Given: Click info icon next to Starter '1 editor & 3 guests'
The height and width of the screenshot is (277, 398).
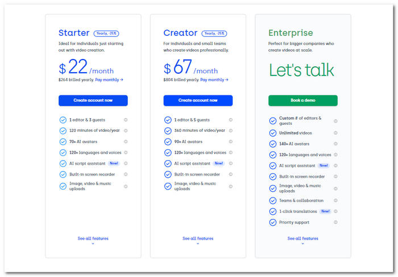Looking at the screenshot, I should [x=126, y=120].
